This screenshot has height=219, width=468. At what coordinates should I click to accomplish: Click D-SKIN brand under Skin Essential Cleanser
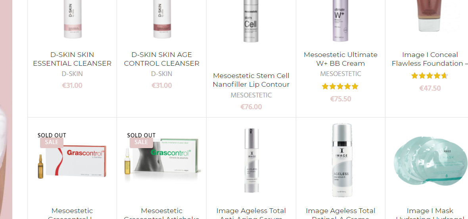click(x=72, y=74)
